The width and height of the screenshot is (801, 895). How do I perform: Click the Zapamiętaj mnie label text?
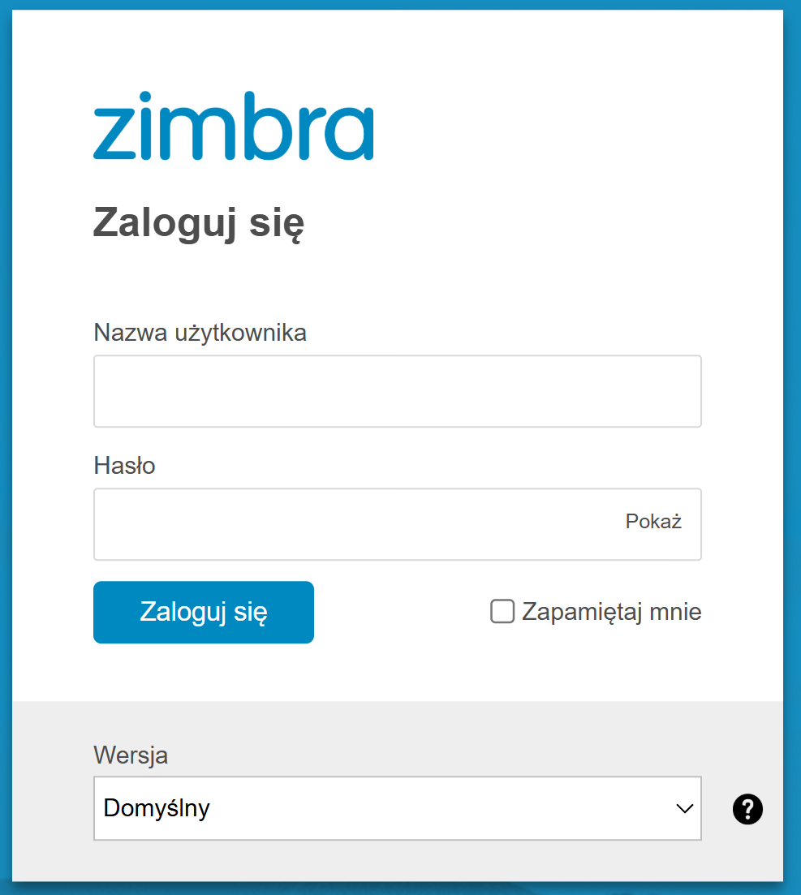coord(611,612)
